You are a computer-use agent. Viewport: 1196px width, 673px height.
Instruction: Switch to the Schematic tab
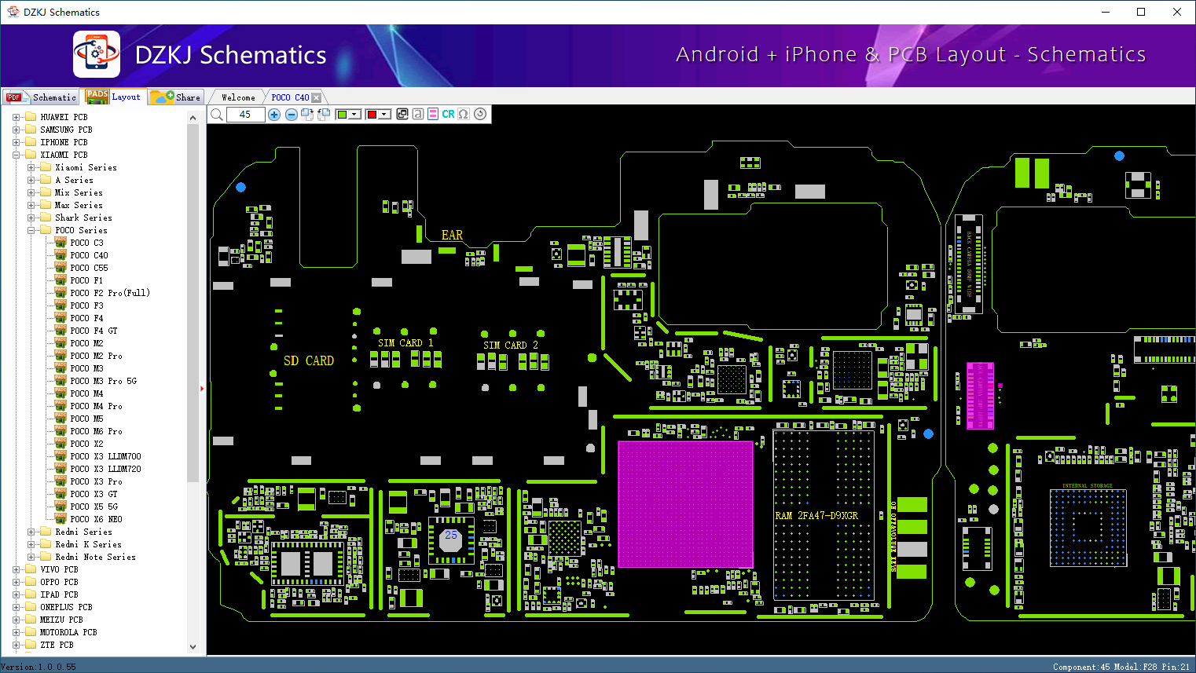pos(42,97)
